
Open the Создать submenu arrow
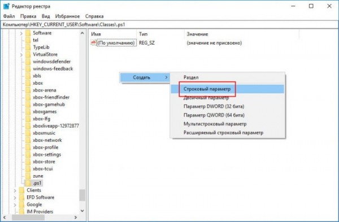(x=166, y=77)
